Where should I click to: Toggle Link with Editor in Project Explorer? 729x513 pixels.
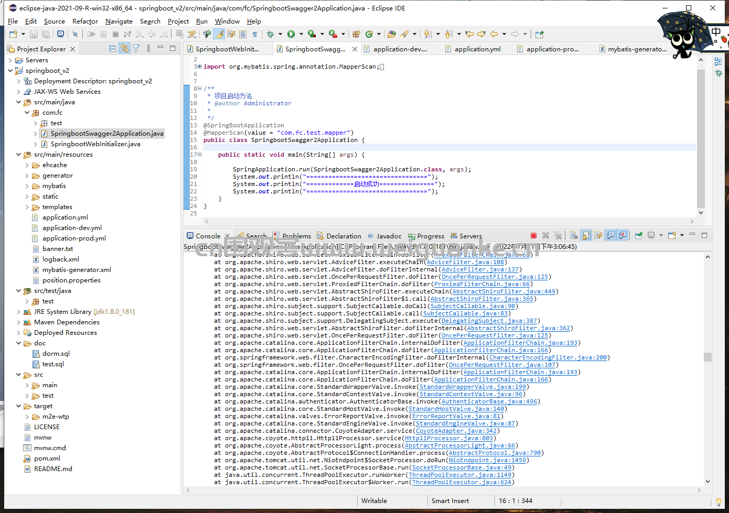124,49
